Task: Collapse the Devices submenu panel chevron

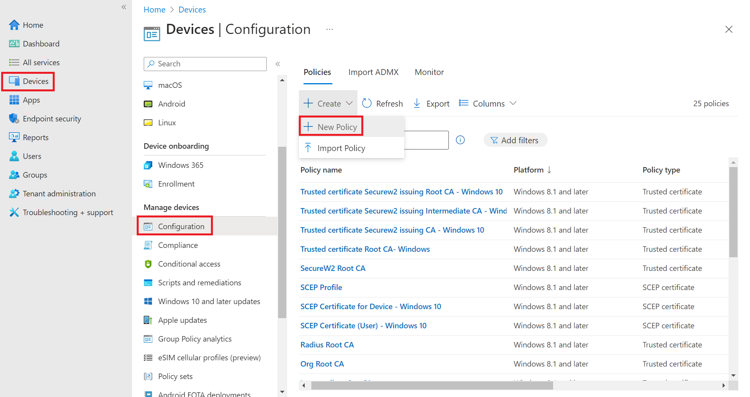Action: (x=278, y=64)
